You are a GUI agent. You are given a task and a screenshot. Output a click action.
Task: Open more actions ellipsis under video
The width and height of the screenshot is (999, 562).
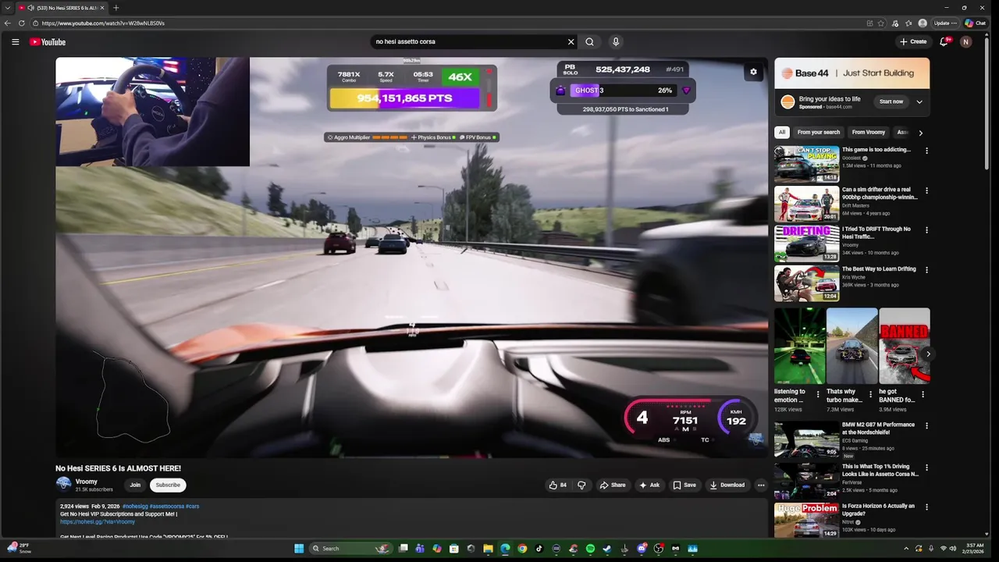[x=761, y=485]
